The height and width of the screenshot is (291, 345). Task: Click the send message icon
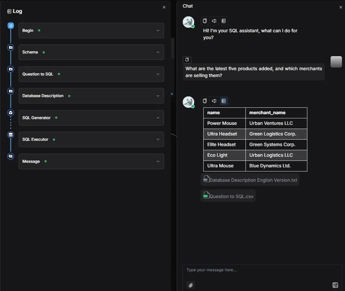(335, 285)
